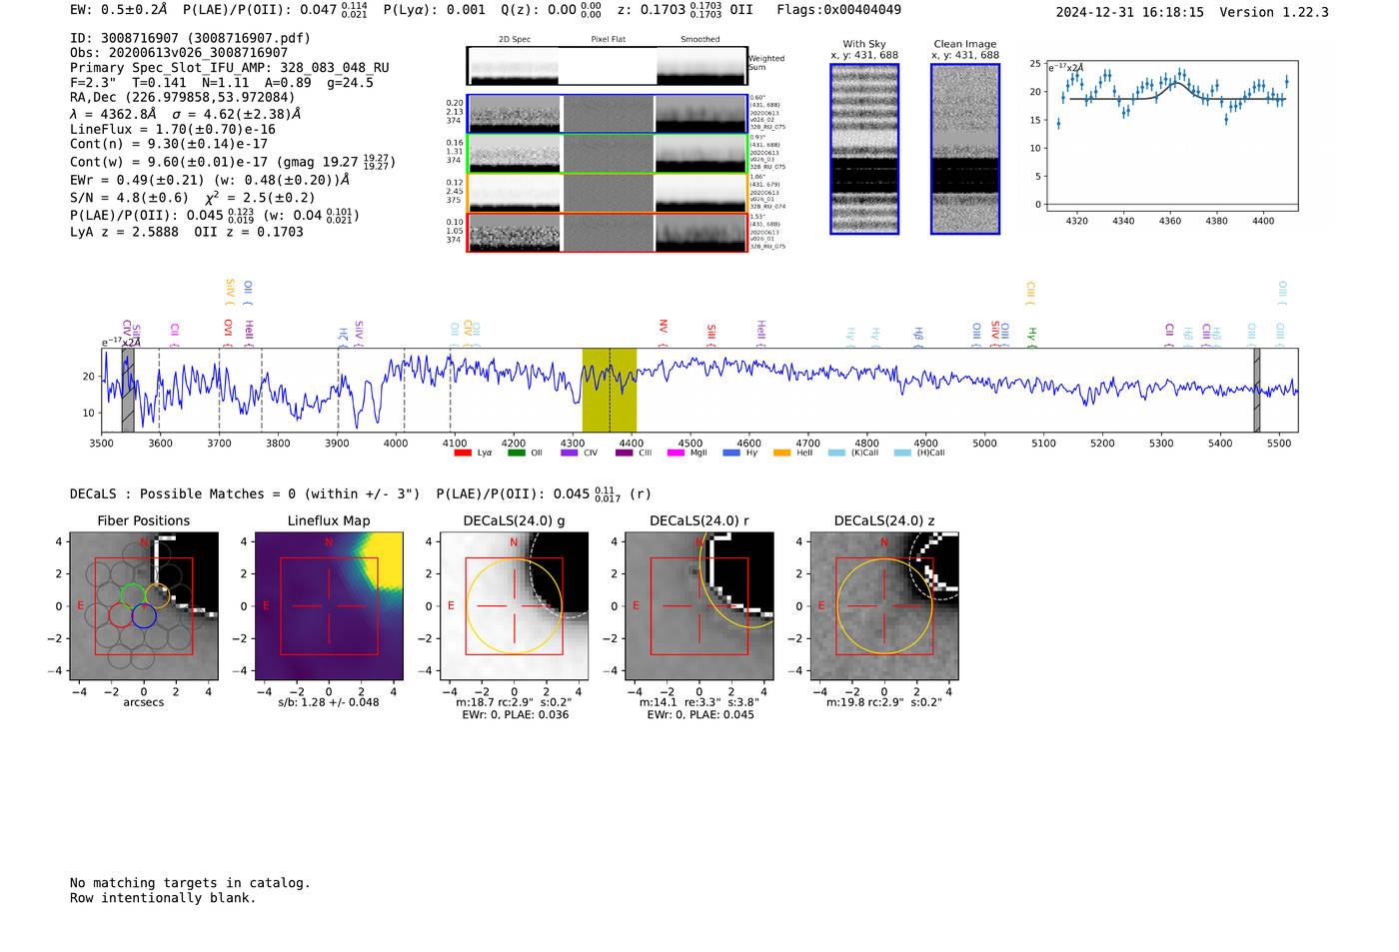Click the ID: 3008716907 line
The height and width of the screenshot is (952, 1399).
[x=190, y=38]
